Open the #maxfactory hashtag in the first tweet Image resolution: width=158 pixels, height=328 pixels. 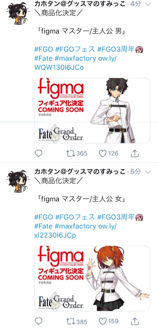[76, 59]
